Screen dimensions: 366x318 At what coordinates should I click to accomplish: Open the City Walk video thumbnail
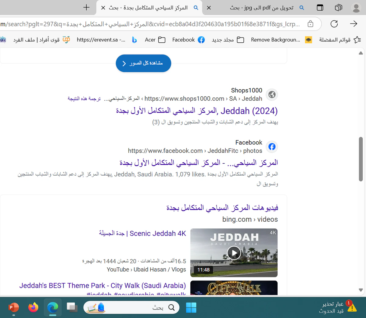pos(234,288)
